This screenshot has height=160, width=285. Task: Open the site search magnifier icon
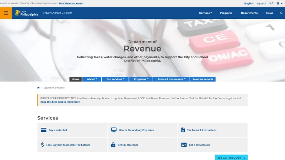(281, 13)
